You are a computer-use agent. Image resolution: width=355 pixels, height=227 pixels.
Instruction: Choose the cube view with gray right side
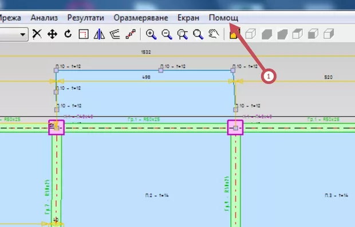click(329, 34)
